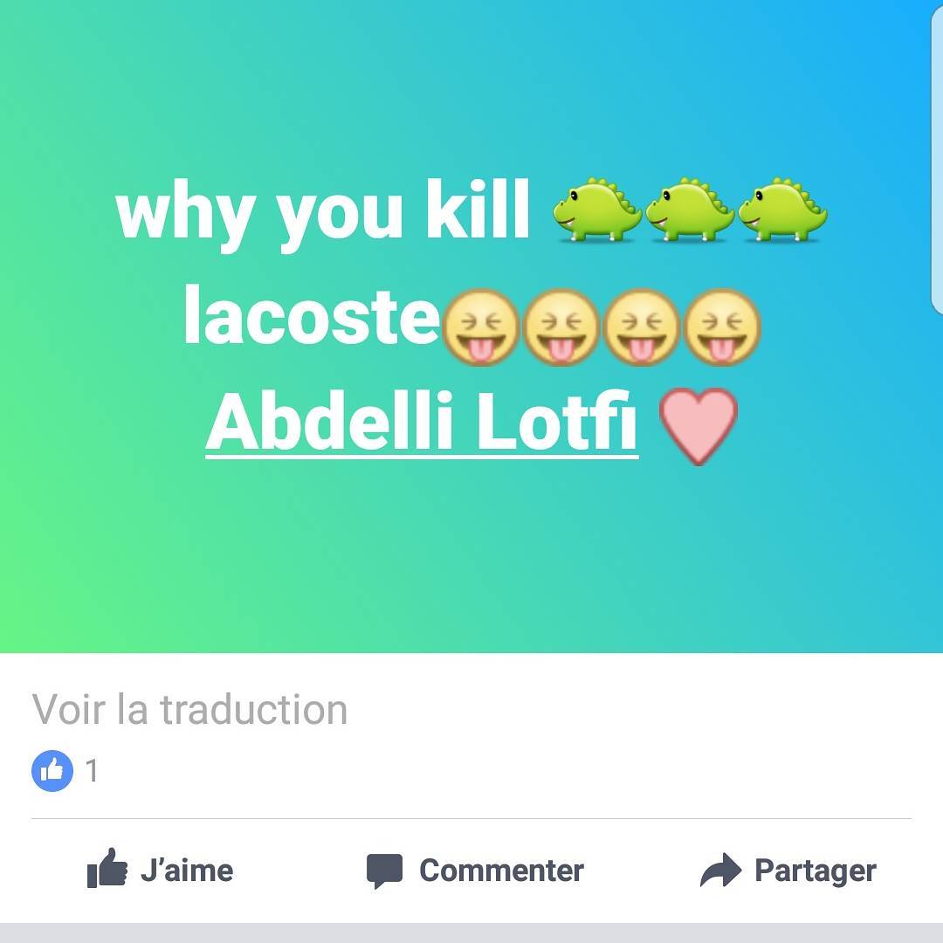The height and width of the screenshot is (943, 943).
Task: Tap the Commenter button label
Action: coord(501,871)
